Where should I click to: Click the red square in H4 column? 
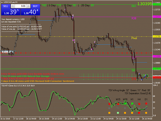(x=139, y=113)
